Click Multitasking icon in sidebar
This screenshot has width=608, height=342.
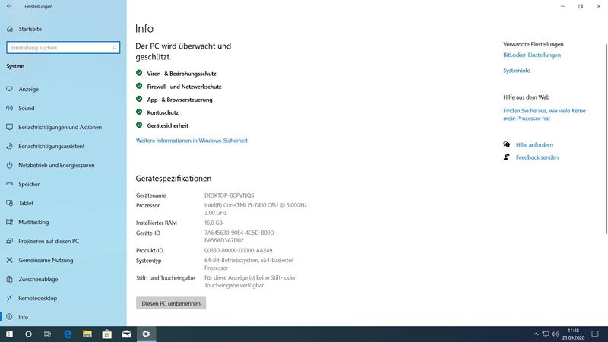[10, 222]
